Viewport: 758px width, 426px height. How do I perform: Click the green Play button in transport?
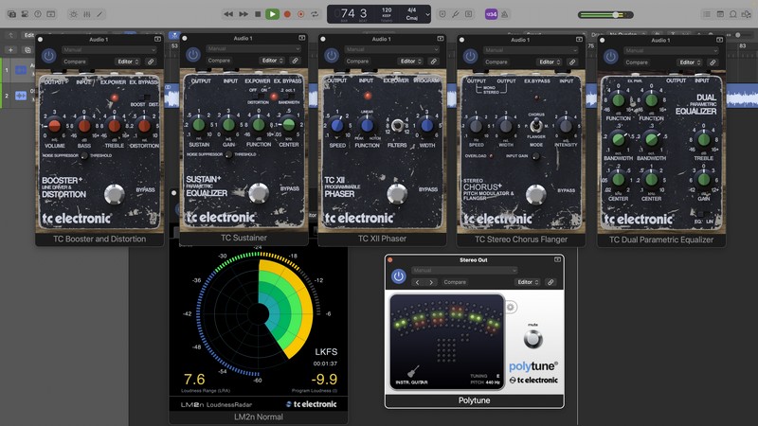coord(272,14)
